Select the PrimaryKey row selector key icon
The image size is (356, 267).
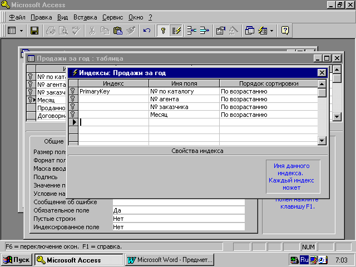pyautogui.click(x=73, y=91)
